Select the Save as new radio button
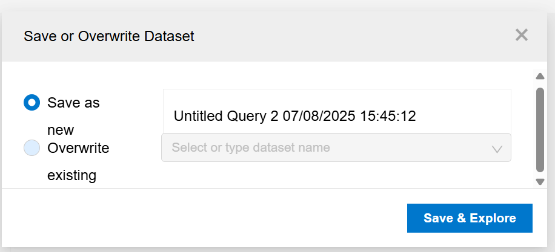Viewport: 555px width, 252px height. pyautogui.click(x=32, y=103)
